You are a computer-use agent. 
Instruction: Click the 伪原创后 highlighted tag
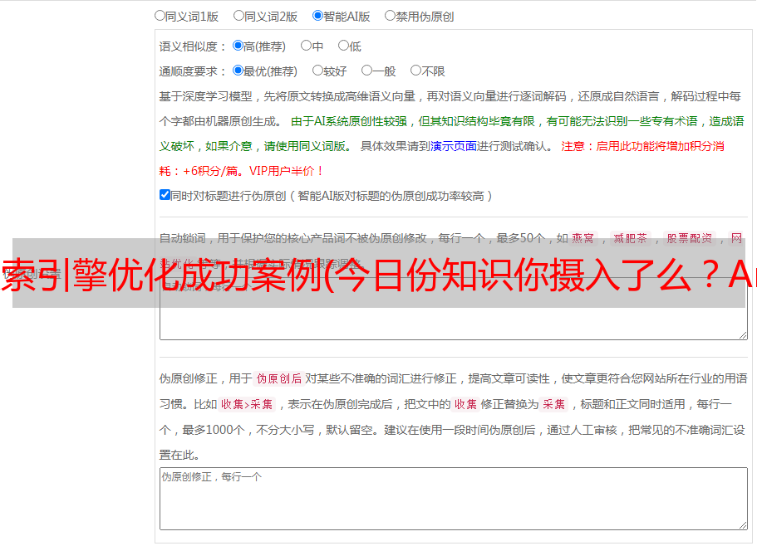279,378
